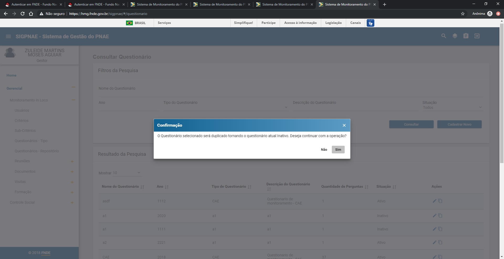The width and height of the screenshot is (504, 259).
Task: Click the edit pencil icon for asdf row
Action: click(434, 201)
